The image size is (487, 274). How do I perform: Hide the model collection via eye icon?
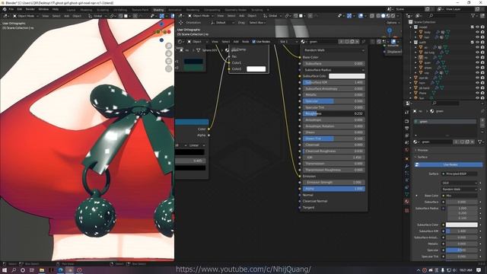pos(477,27)
